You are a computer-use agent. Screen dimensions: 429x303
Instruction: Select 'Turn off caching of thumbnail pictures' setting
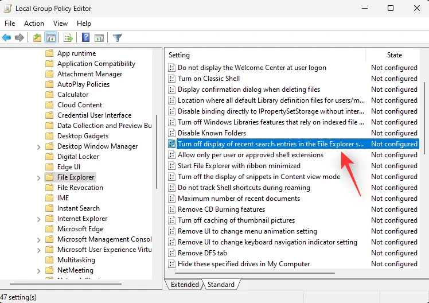tap(236, 220)
